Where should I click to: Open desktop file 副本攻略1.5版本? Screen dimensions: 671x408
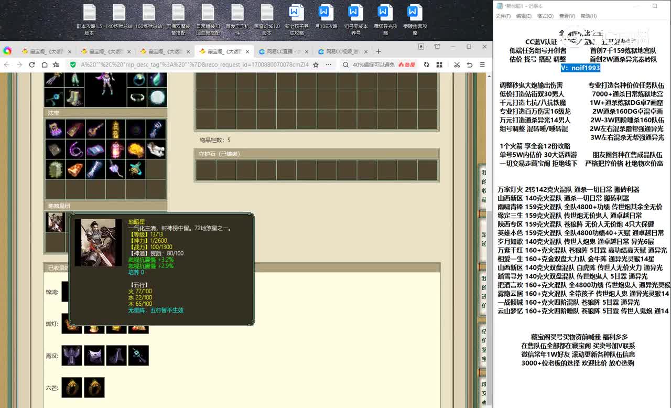click(89, 19)
